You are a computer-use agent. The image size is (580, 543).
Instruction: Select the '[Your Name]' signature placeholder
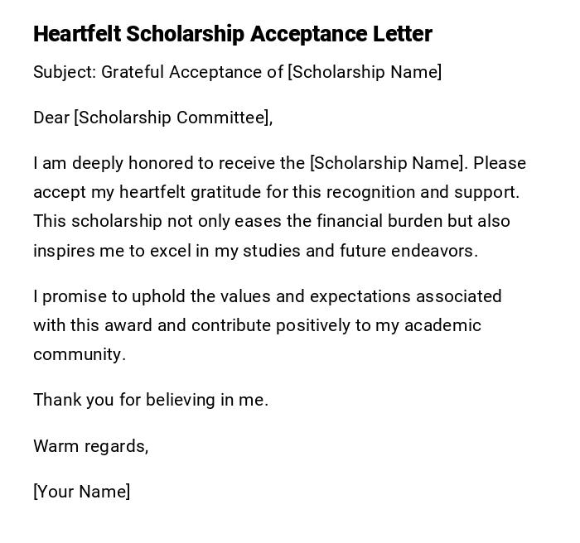click(82, 492)
